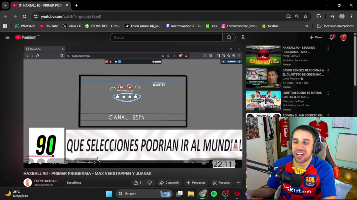Open options for Adivina el fan secreto video
The height and width of the screenshot is (200, 357).
pos(328,115)
